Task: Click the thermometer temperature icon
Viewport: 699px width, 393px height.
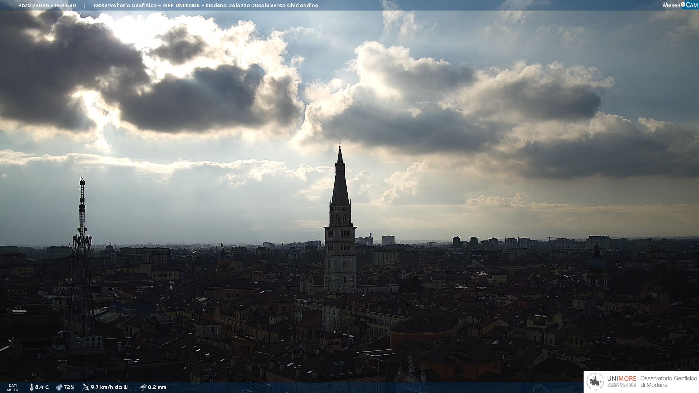Action: pos(31,388)
